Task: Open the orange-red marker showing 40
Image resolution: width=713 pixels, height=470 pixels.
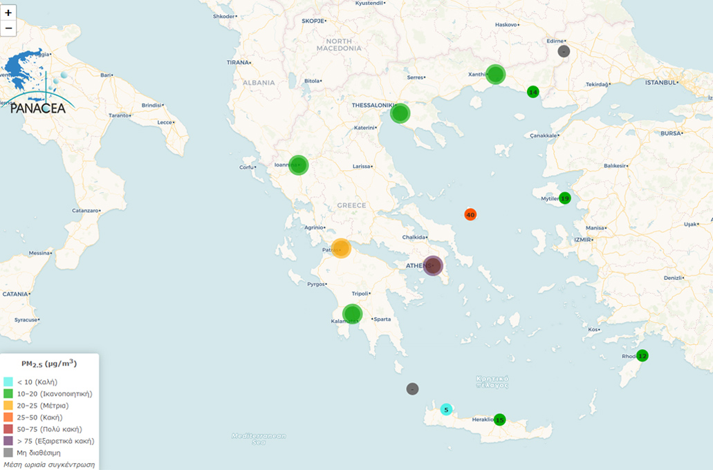Action: tap(470, 215)
